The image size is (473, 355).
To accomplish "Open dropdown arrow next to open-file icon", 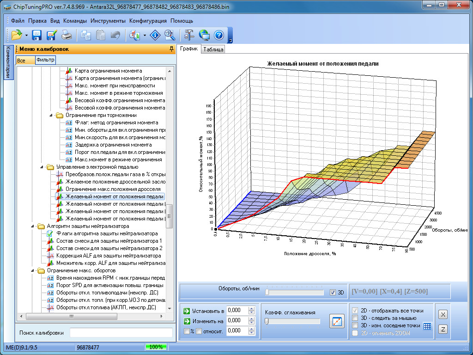I will click(26, 35).
